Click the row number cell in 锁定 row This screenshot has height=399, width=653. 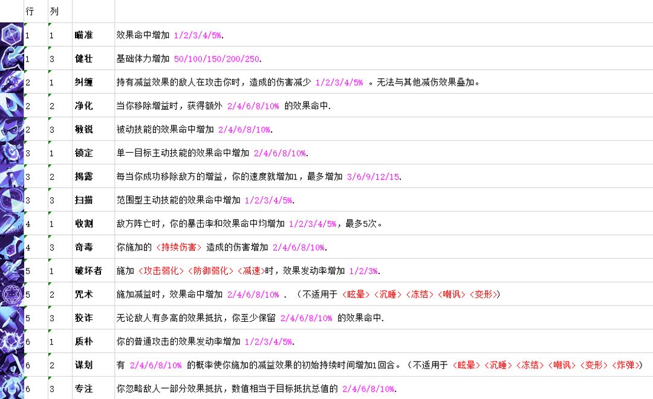coord(36,153)
